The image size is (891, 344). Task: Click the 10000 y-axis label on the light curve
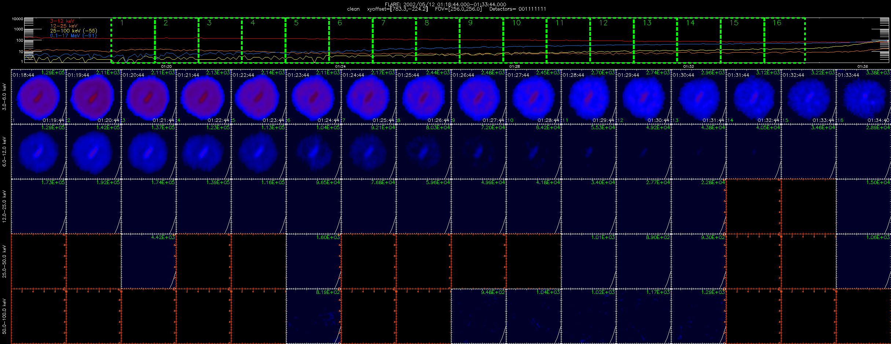18,19
